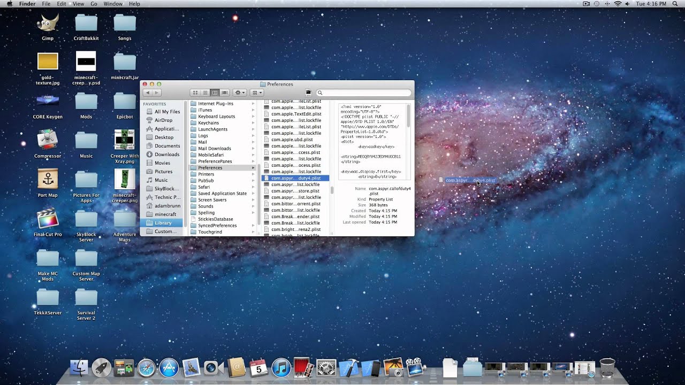Select the Creeper With Xray.png desktop file
685x385 pixels.
125,140
